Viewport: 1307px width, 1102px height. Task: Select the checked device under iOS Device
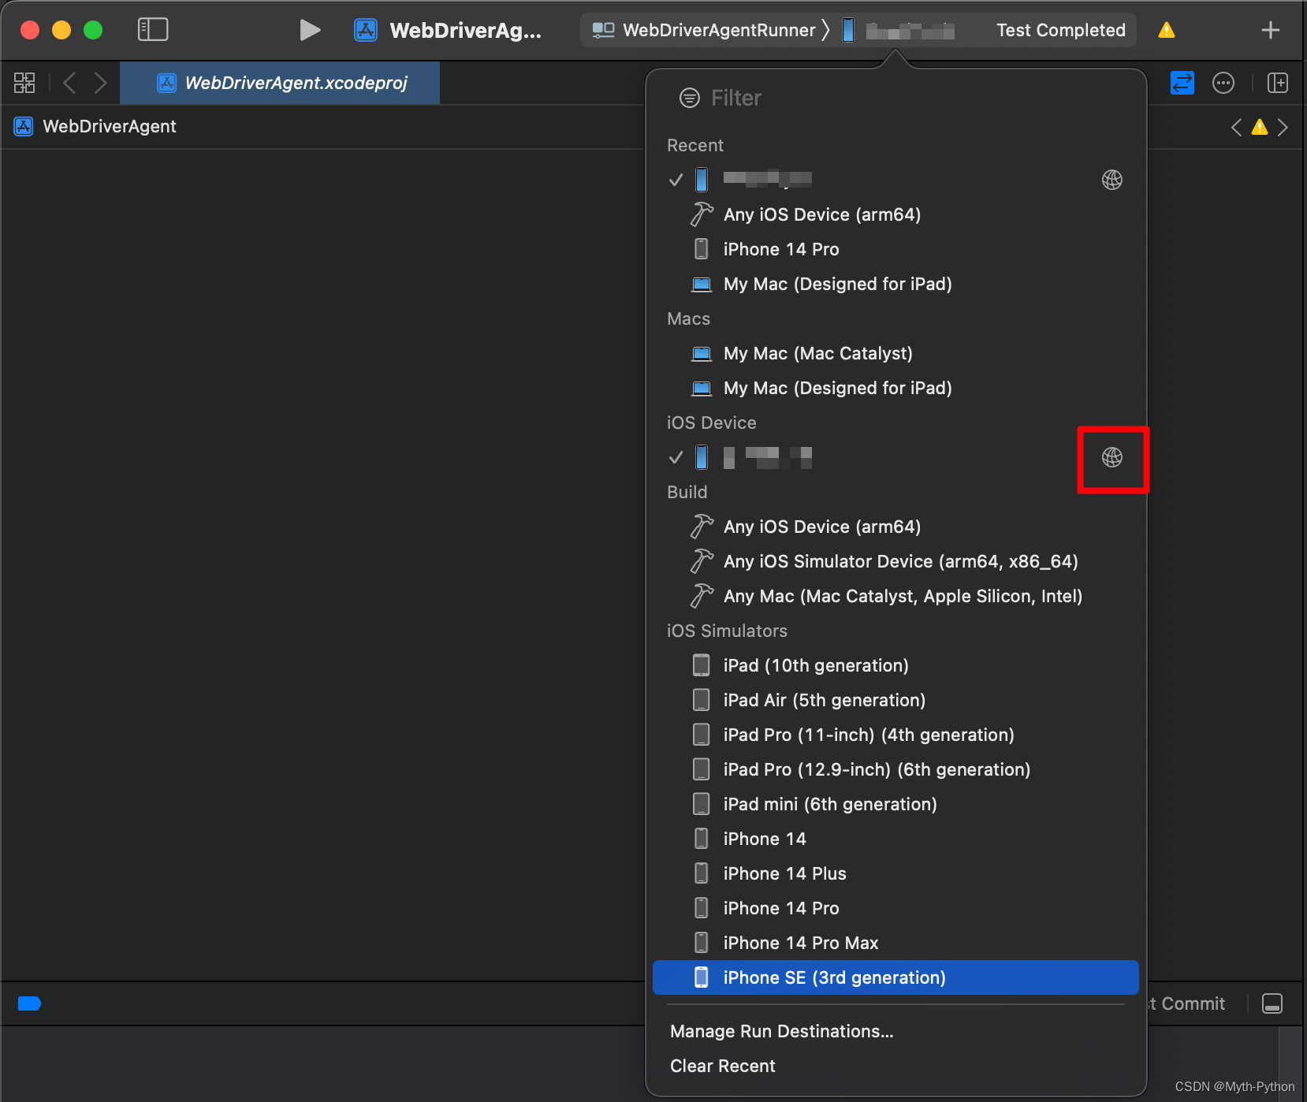(896, 457)
